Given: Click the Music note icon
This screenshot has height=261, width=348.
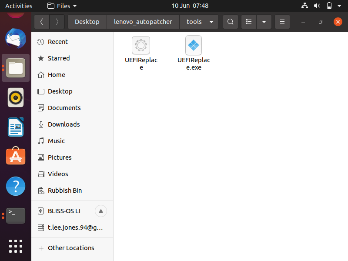Looking at the screenshot, I should [40, 141].
